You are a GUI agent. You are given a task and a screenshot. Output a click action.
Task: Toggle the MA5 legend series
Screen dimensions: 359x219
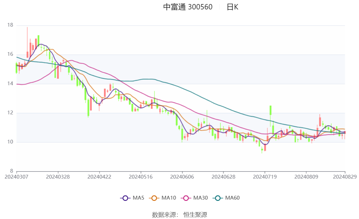point(132,198)
